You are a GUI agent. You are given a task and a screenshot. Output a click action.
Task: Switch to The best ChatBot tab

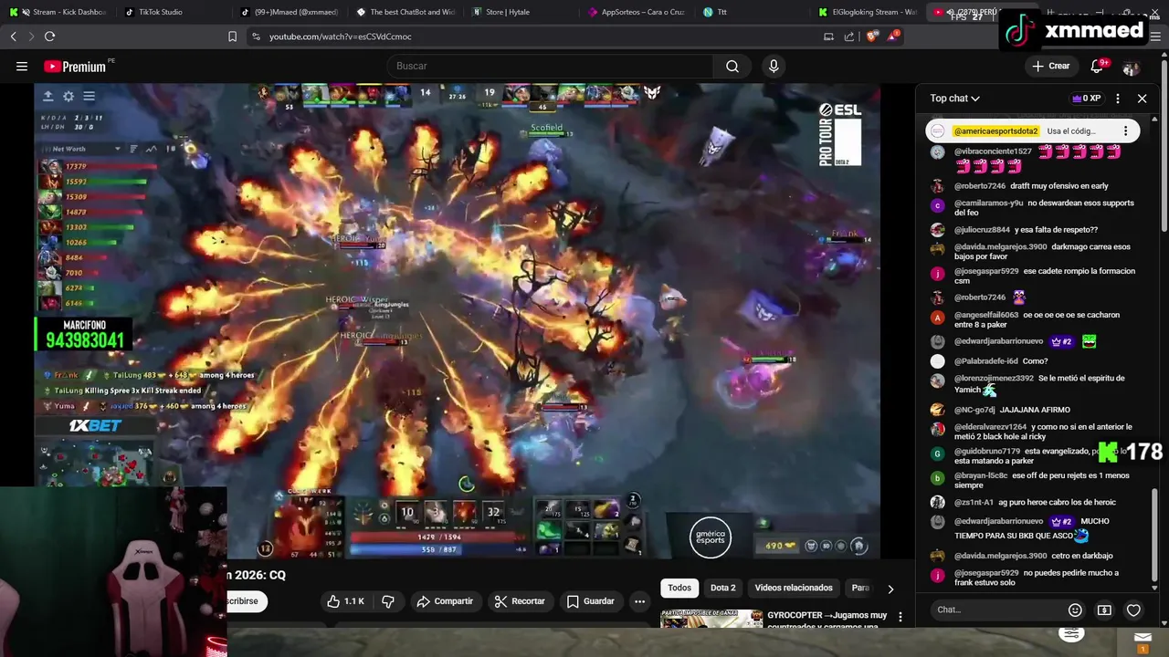click(406, 12)
